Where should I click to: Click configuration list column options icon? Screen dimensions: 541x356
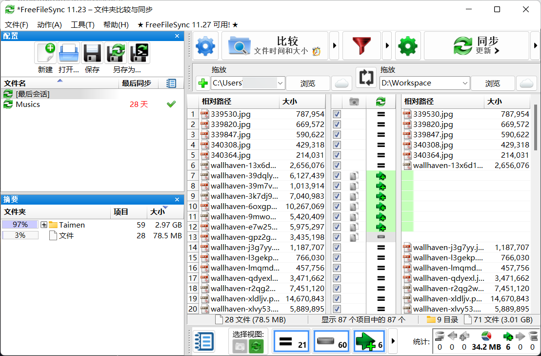[171, 83]
